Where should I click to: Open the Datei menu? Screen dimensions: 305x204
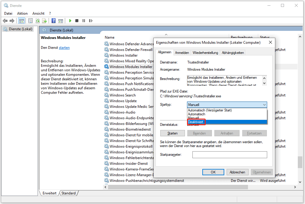8,13
